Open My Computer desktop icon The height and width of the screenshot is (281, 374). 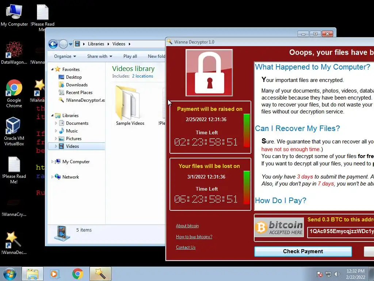(x=14, y=15)
